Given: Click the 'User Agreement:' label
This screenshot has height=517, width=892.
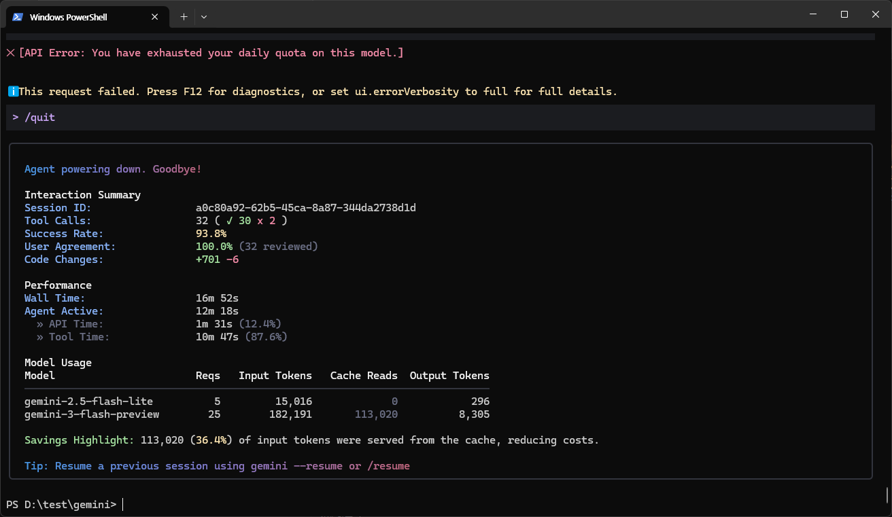Looking at the screenshot, I should pyautogui.click(x=70, y=246).
